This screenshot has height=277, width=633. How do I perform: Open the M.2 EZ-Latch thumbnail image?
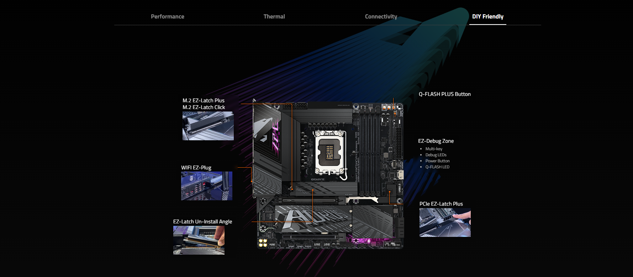coord(208,126)
